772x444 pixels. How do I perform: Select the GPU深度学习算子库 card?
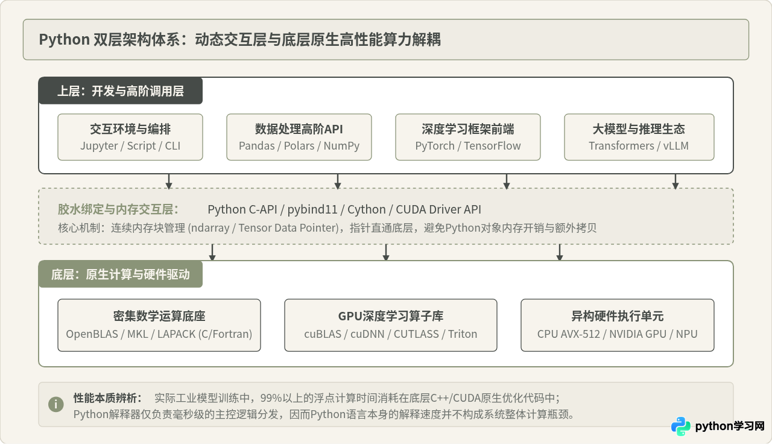[x=391, y=325]
